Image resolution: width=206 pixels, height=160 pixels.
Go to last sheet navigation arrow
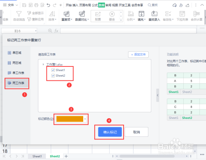click(x=23, y=156)
